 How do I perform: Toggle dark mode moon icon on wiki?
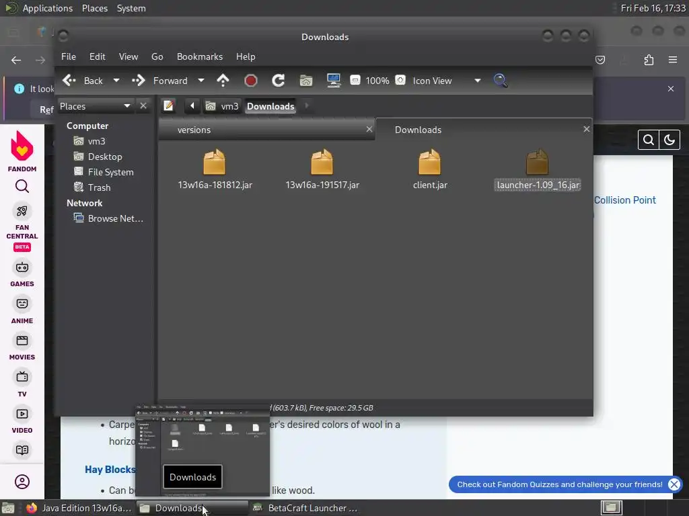pos(669,140)
